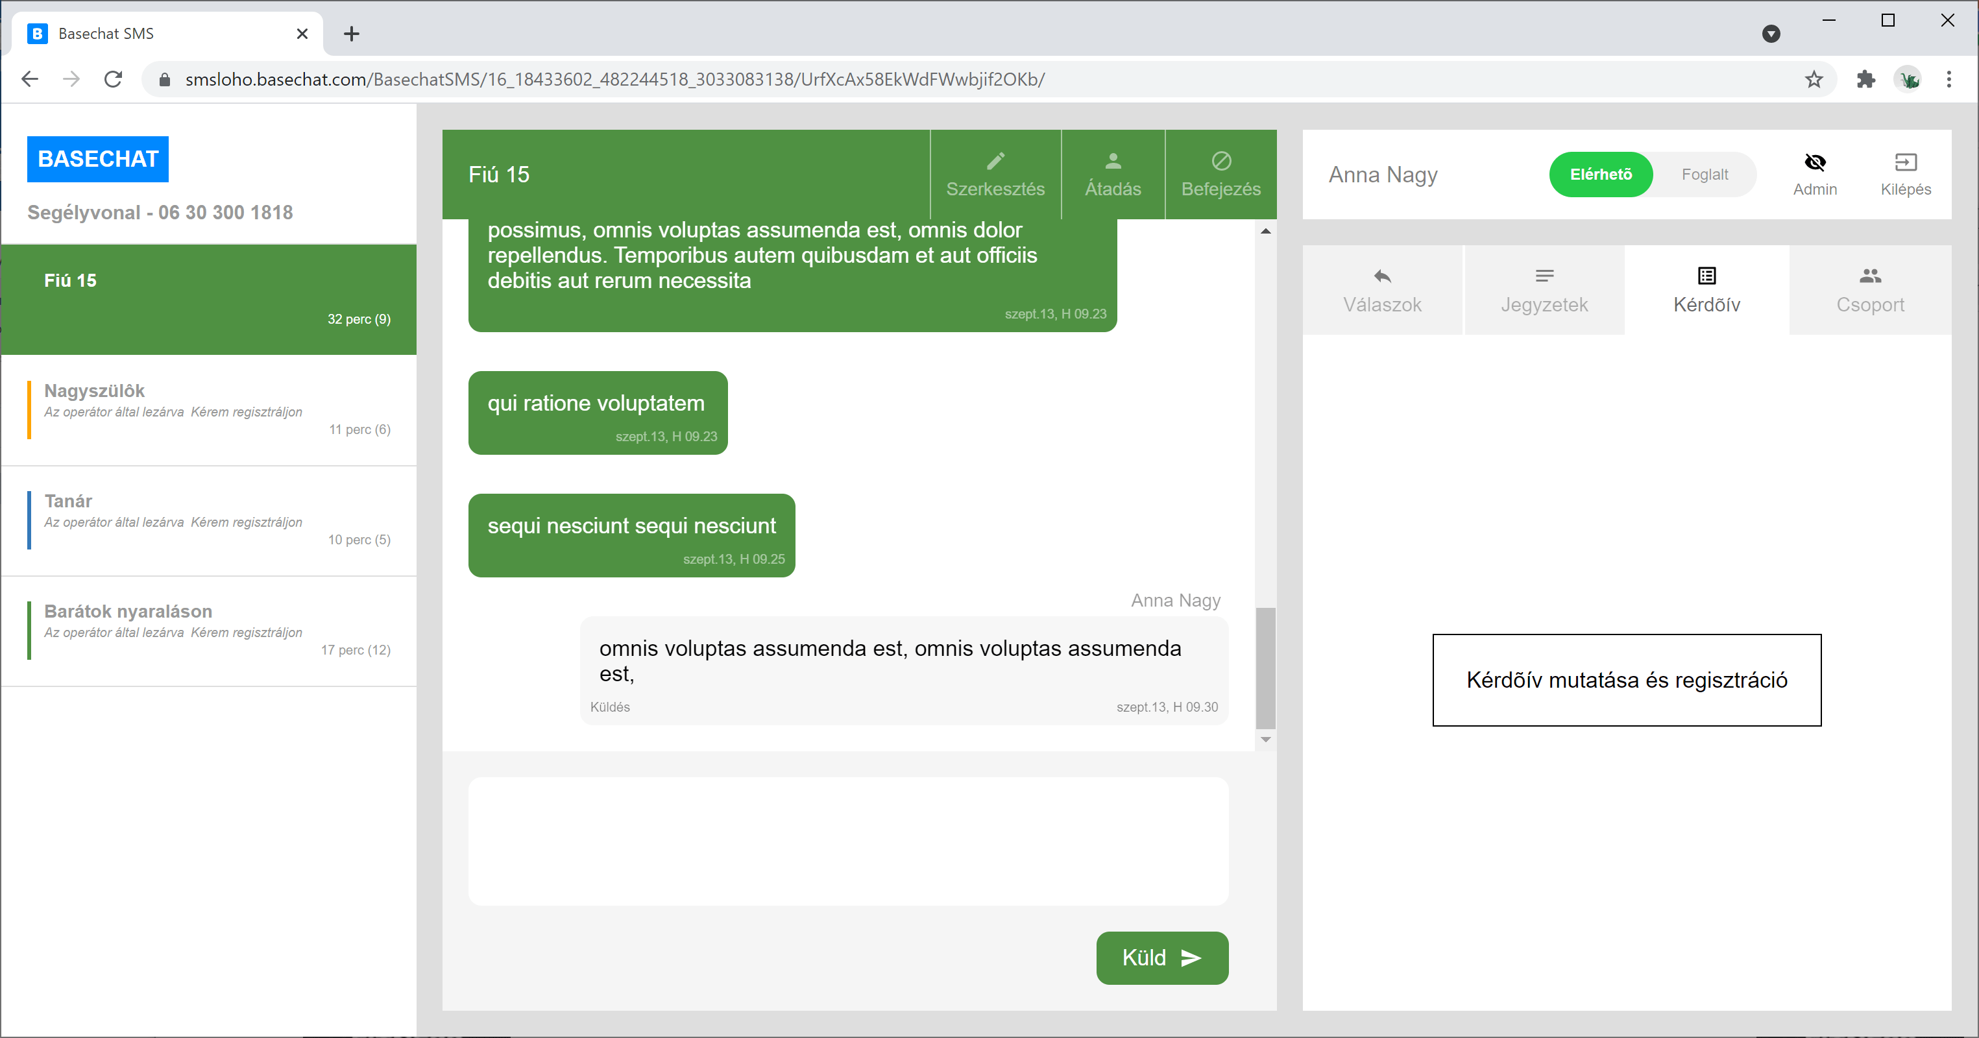Open the Nagyszülők conversation

click(x=209, y=409)
